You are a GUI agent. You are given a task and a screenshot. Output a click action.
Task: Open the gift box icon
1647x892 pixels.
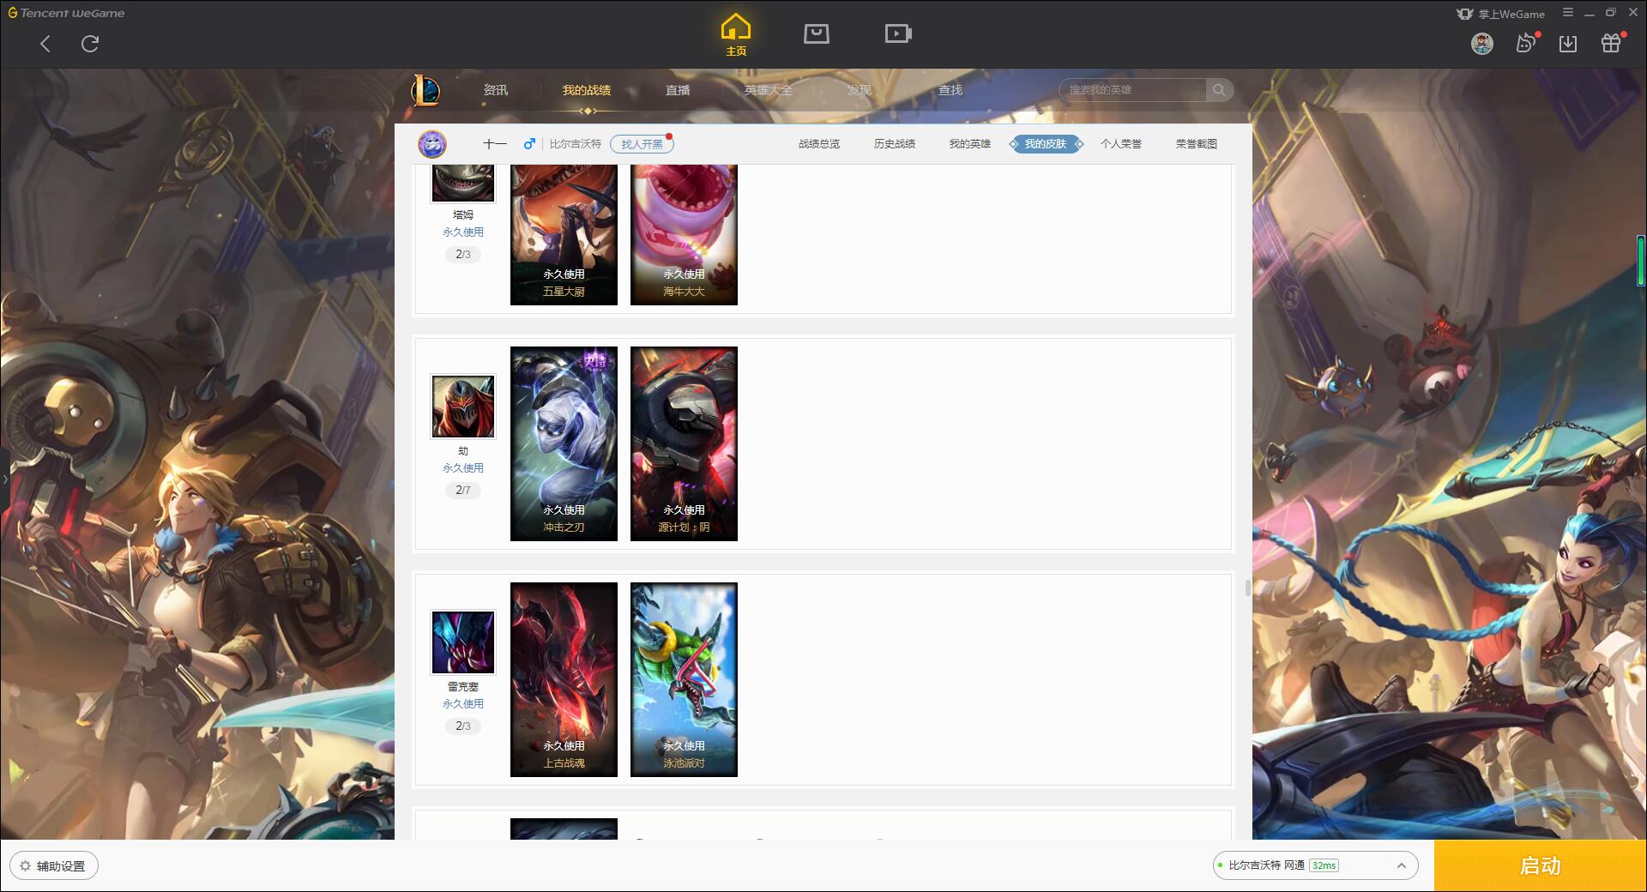[x=1612, y=43]
